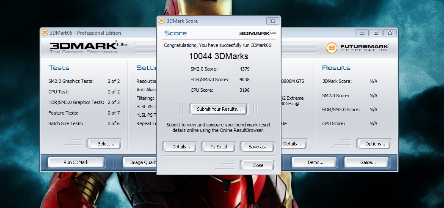
Task: Click the 10044 3DMarks score text
Action: [x=218, y=56]
